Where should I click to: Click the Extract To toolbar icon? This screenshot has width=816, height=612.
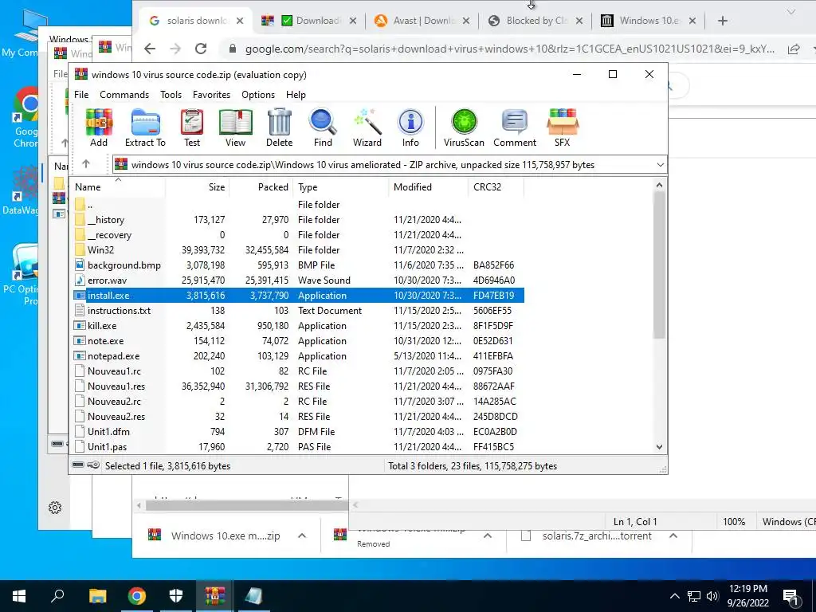pyautogui.click(x=145, y=128)
